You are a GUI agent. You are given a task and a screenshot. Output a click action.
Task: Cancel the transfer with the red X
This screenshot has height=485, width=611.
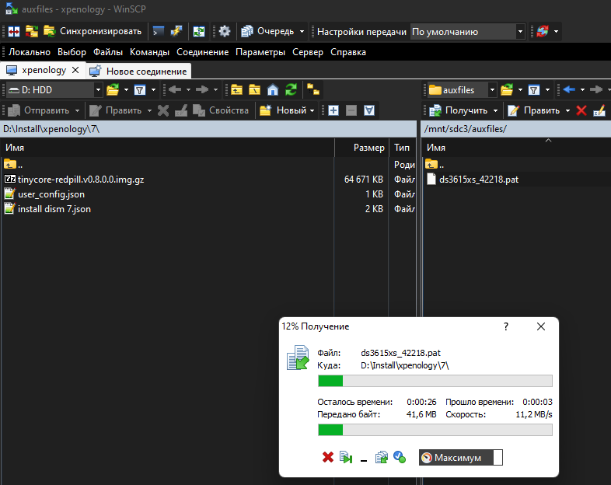[327, 458]
